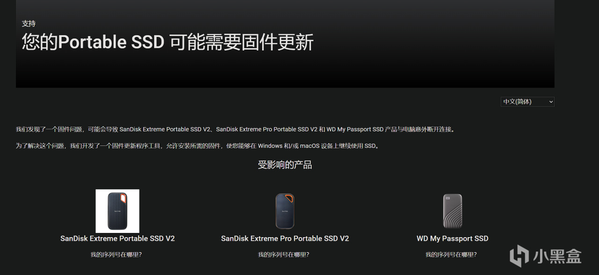Open the 支持 breadcrumb link
The image size is (599, 275).
coord(29,23)
